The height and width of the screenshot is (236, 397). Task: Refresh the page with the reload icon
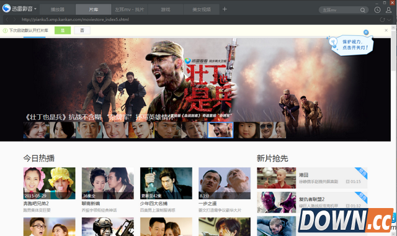[x=382, y=19]
